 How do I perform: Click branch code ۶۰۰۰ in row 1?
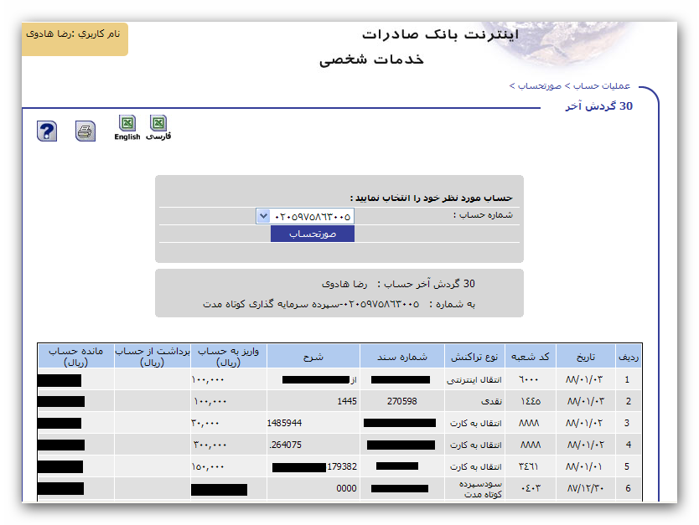coord(529,379)
